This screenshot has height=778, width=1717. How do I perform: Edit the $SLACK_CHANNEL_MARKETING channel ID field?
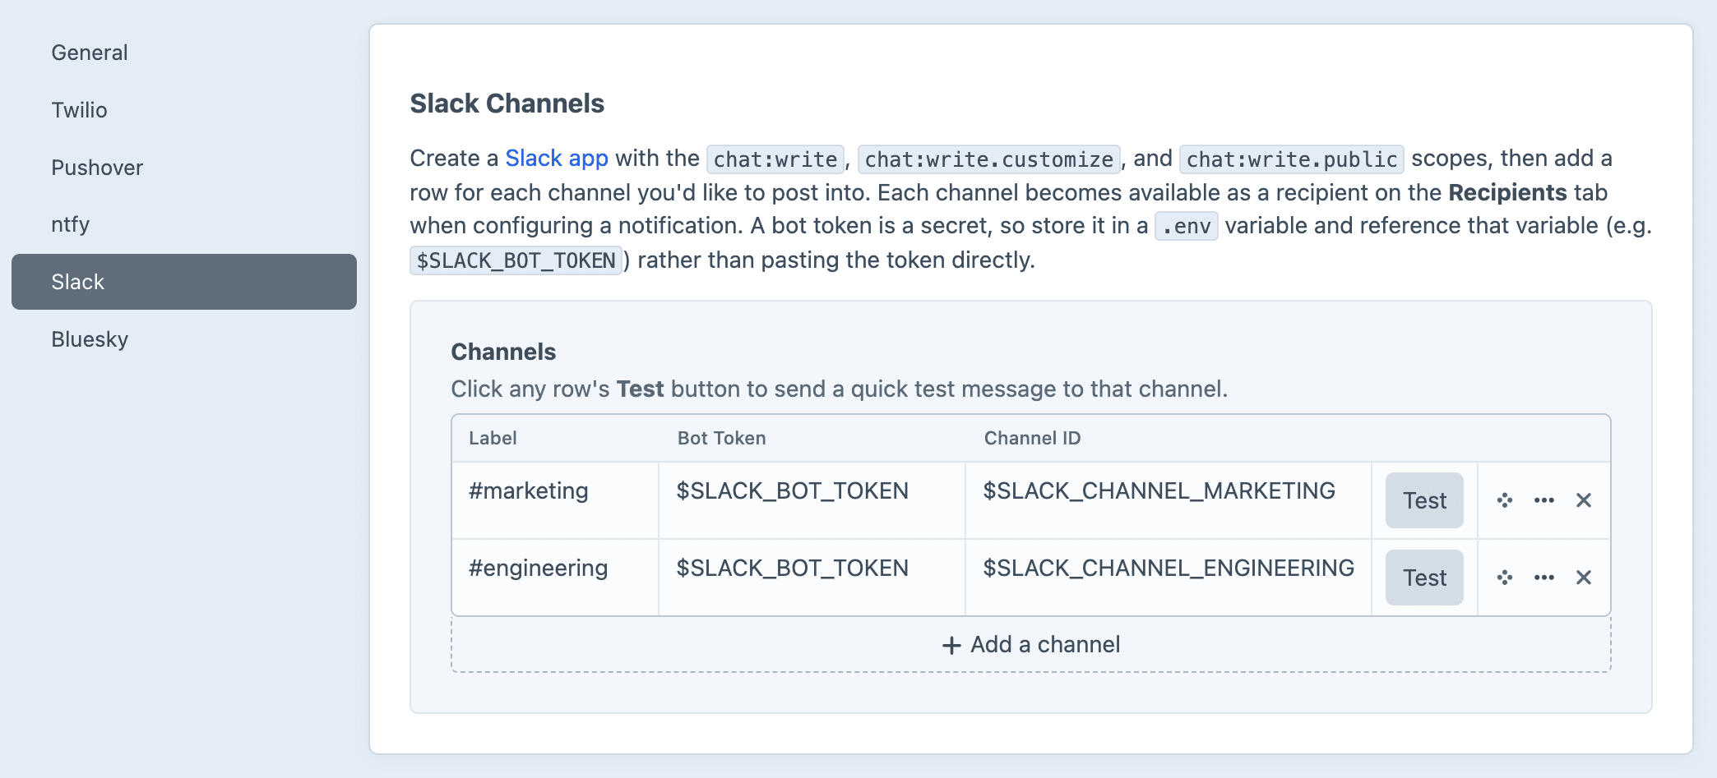click(x=1169, y=500)
